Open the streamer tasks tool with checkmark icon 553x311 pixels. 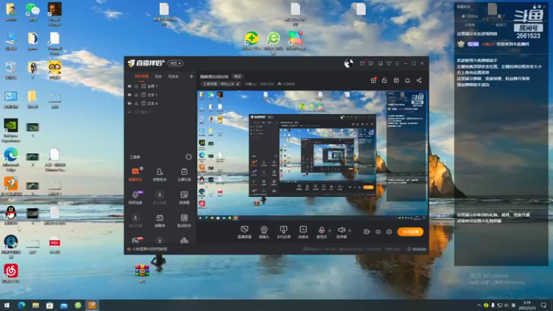pyautogui.click(x=184, y=175)
